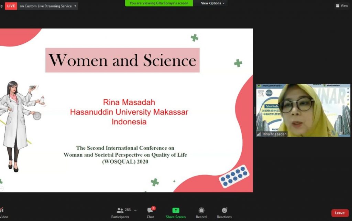Open the View Options dropdown
352x221 pixels.
tap(212, 3)
